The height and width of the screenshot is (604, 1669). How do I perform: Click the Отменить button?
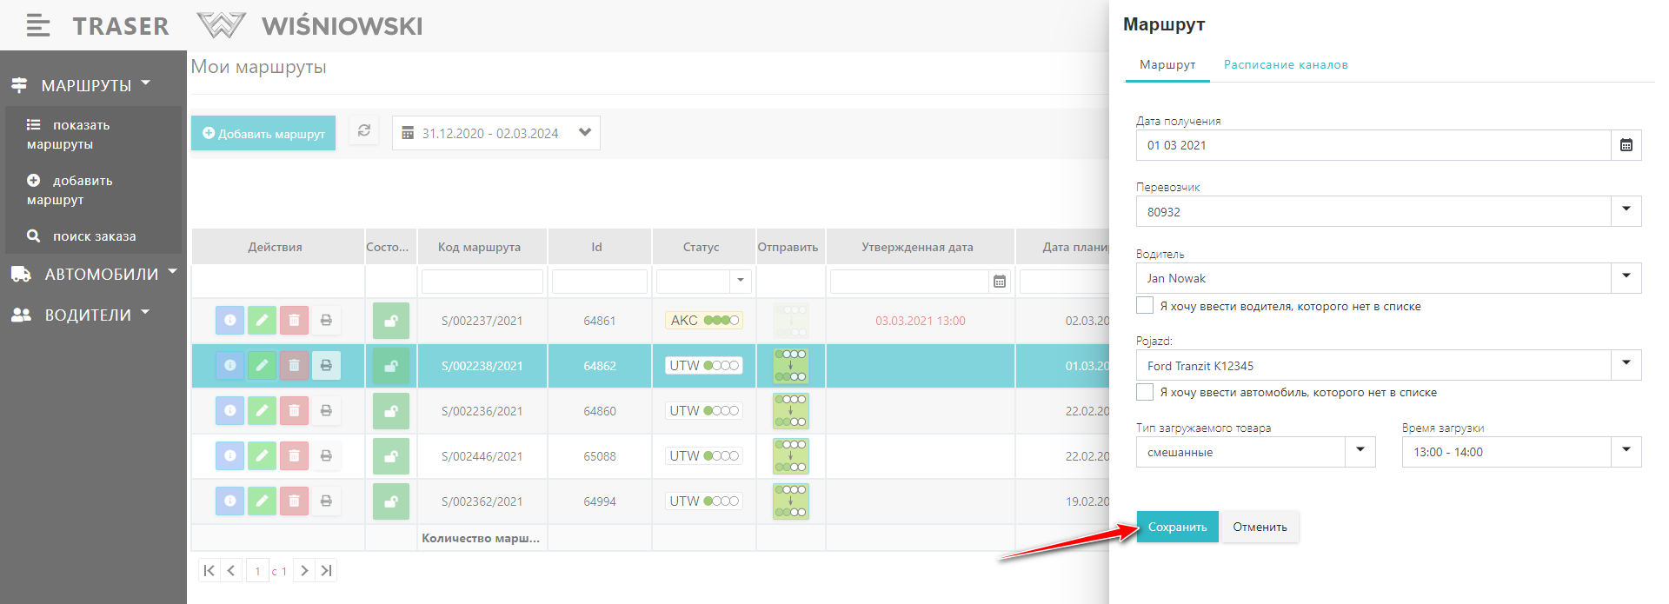pyautogui.click(x=1260, y=527)
